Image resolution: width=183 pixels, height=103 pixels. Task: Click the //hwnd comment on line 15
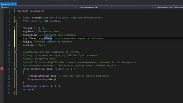tap(39, 59)
